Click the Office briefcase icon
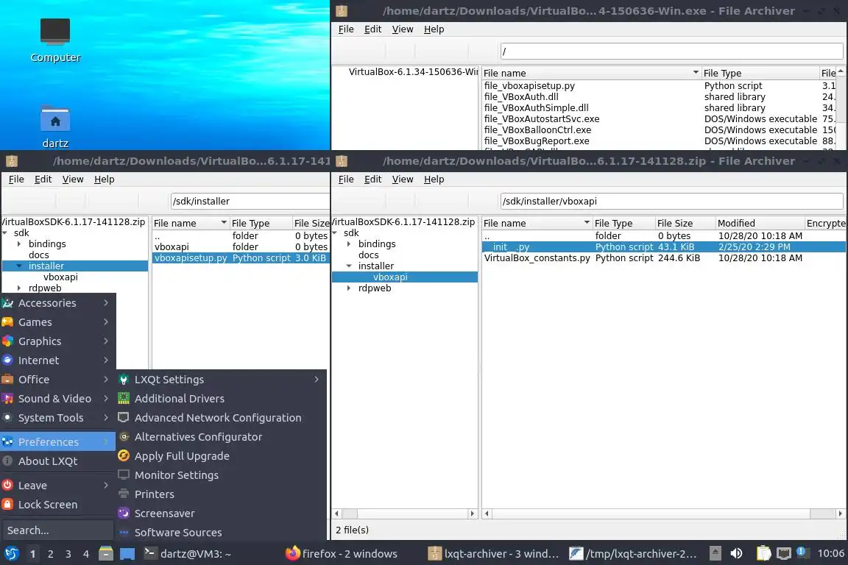This screenshot has height=565, width=848. 7,380
